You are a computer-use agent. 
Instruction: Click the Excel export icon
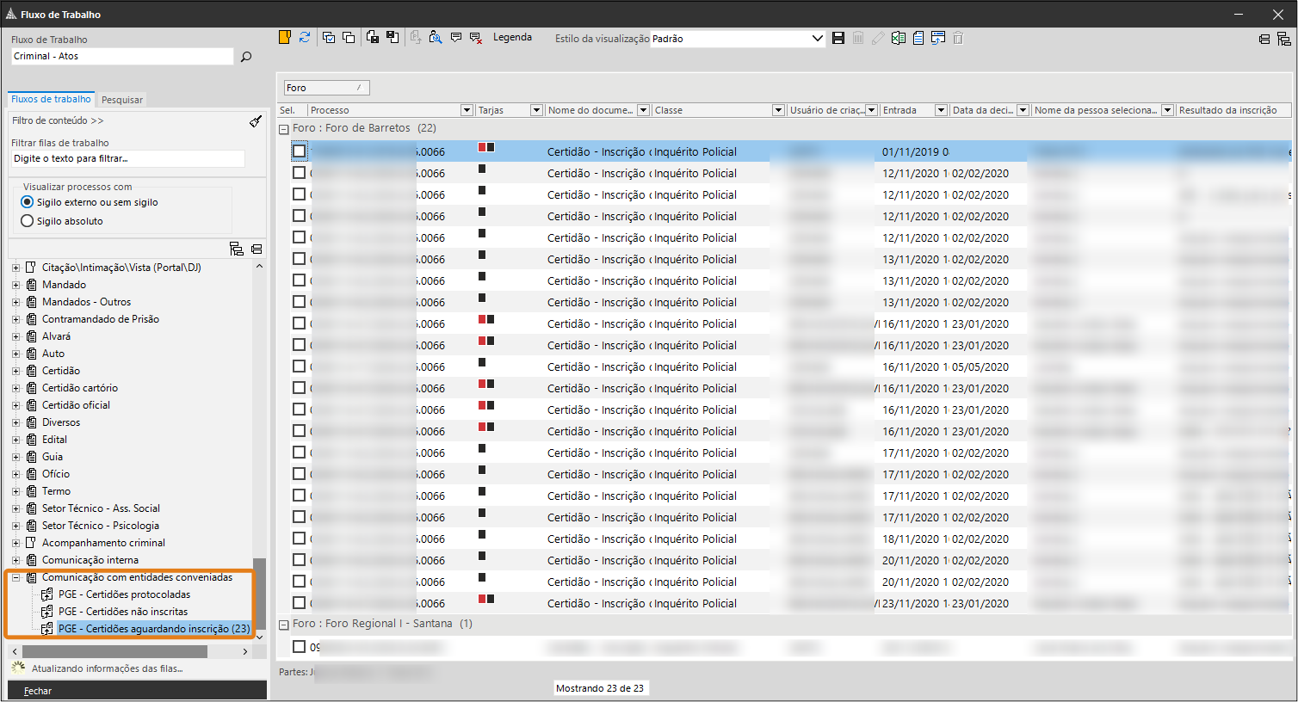click(899, 38)
